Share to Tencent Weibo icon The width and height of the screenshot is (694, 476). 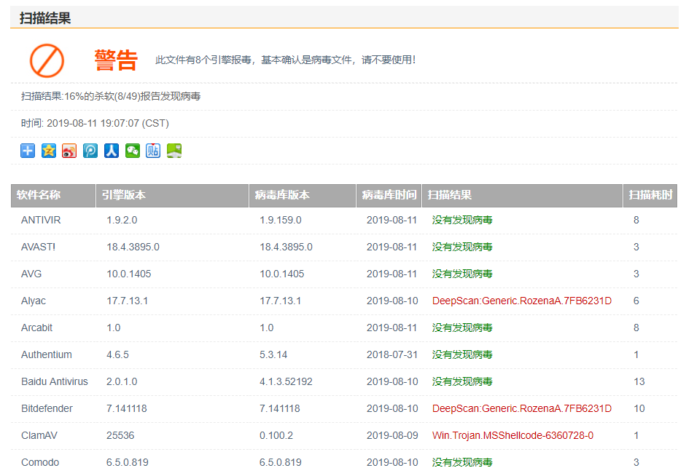point(90,151)
